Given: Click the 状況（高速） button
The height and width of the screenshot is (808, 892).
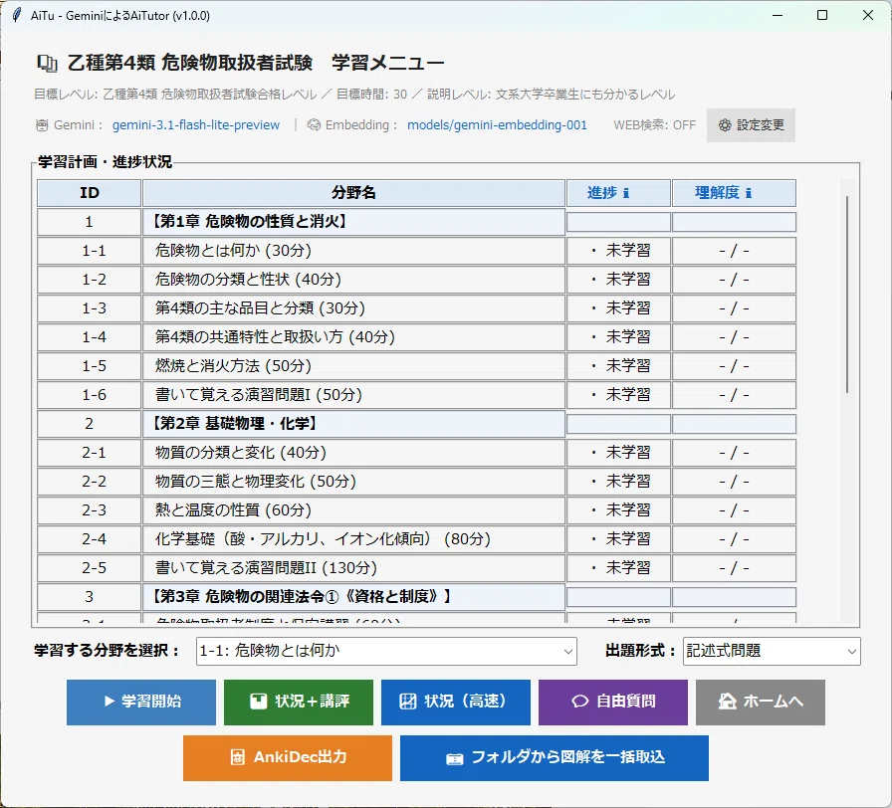Looking at the screenshot, I should [x=456, y=703].
